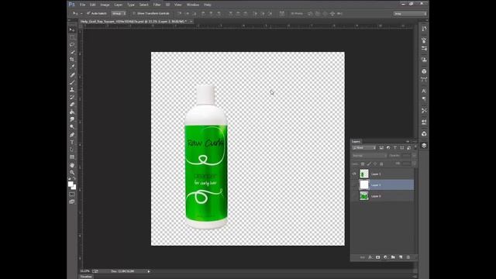Image resolution: width=496 pixels, height=279 pixels.
Task: Select the History Brush tool
Action: point(72,97)
